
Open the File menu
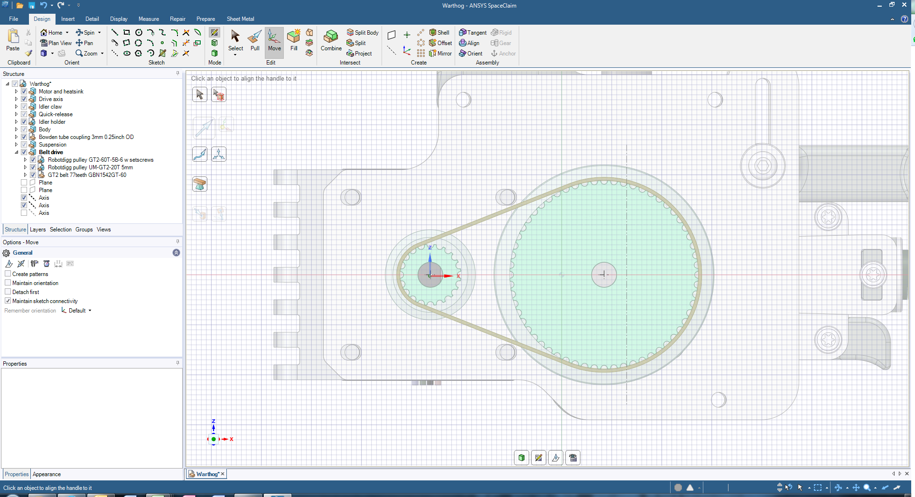click(13, 19)
